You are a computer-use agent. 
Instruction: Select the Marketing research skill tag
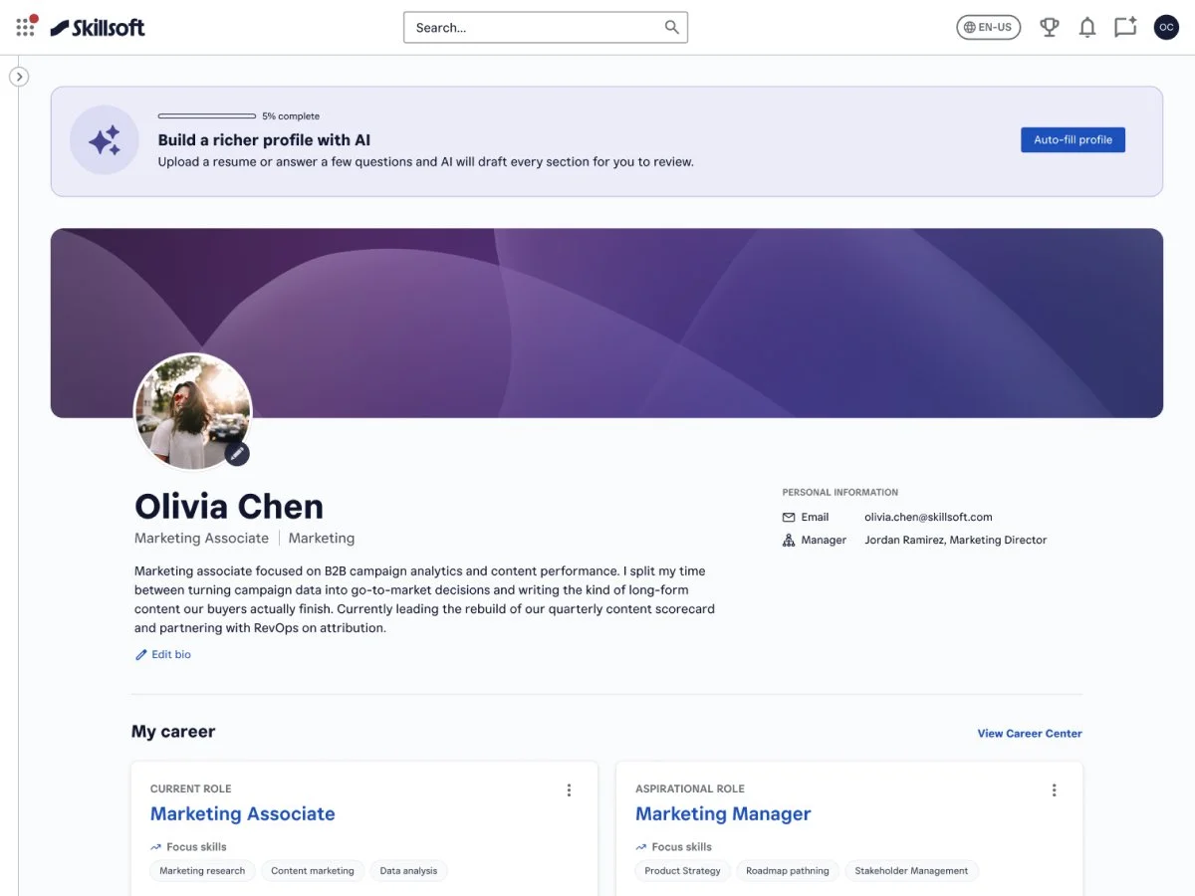[203, 871]
